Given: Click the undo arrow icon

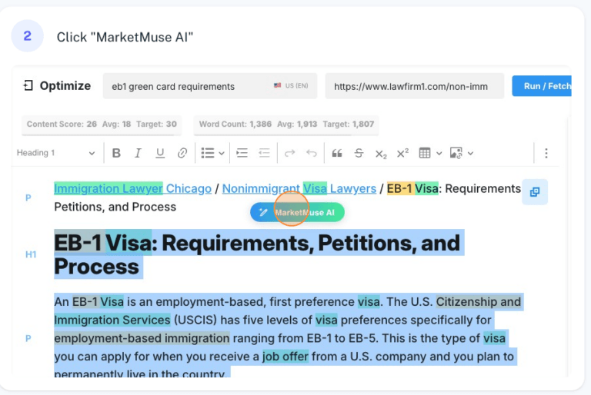Looking at the screenshot, I should 312,153.
